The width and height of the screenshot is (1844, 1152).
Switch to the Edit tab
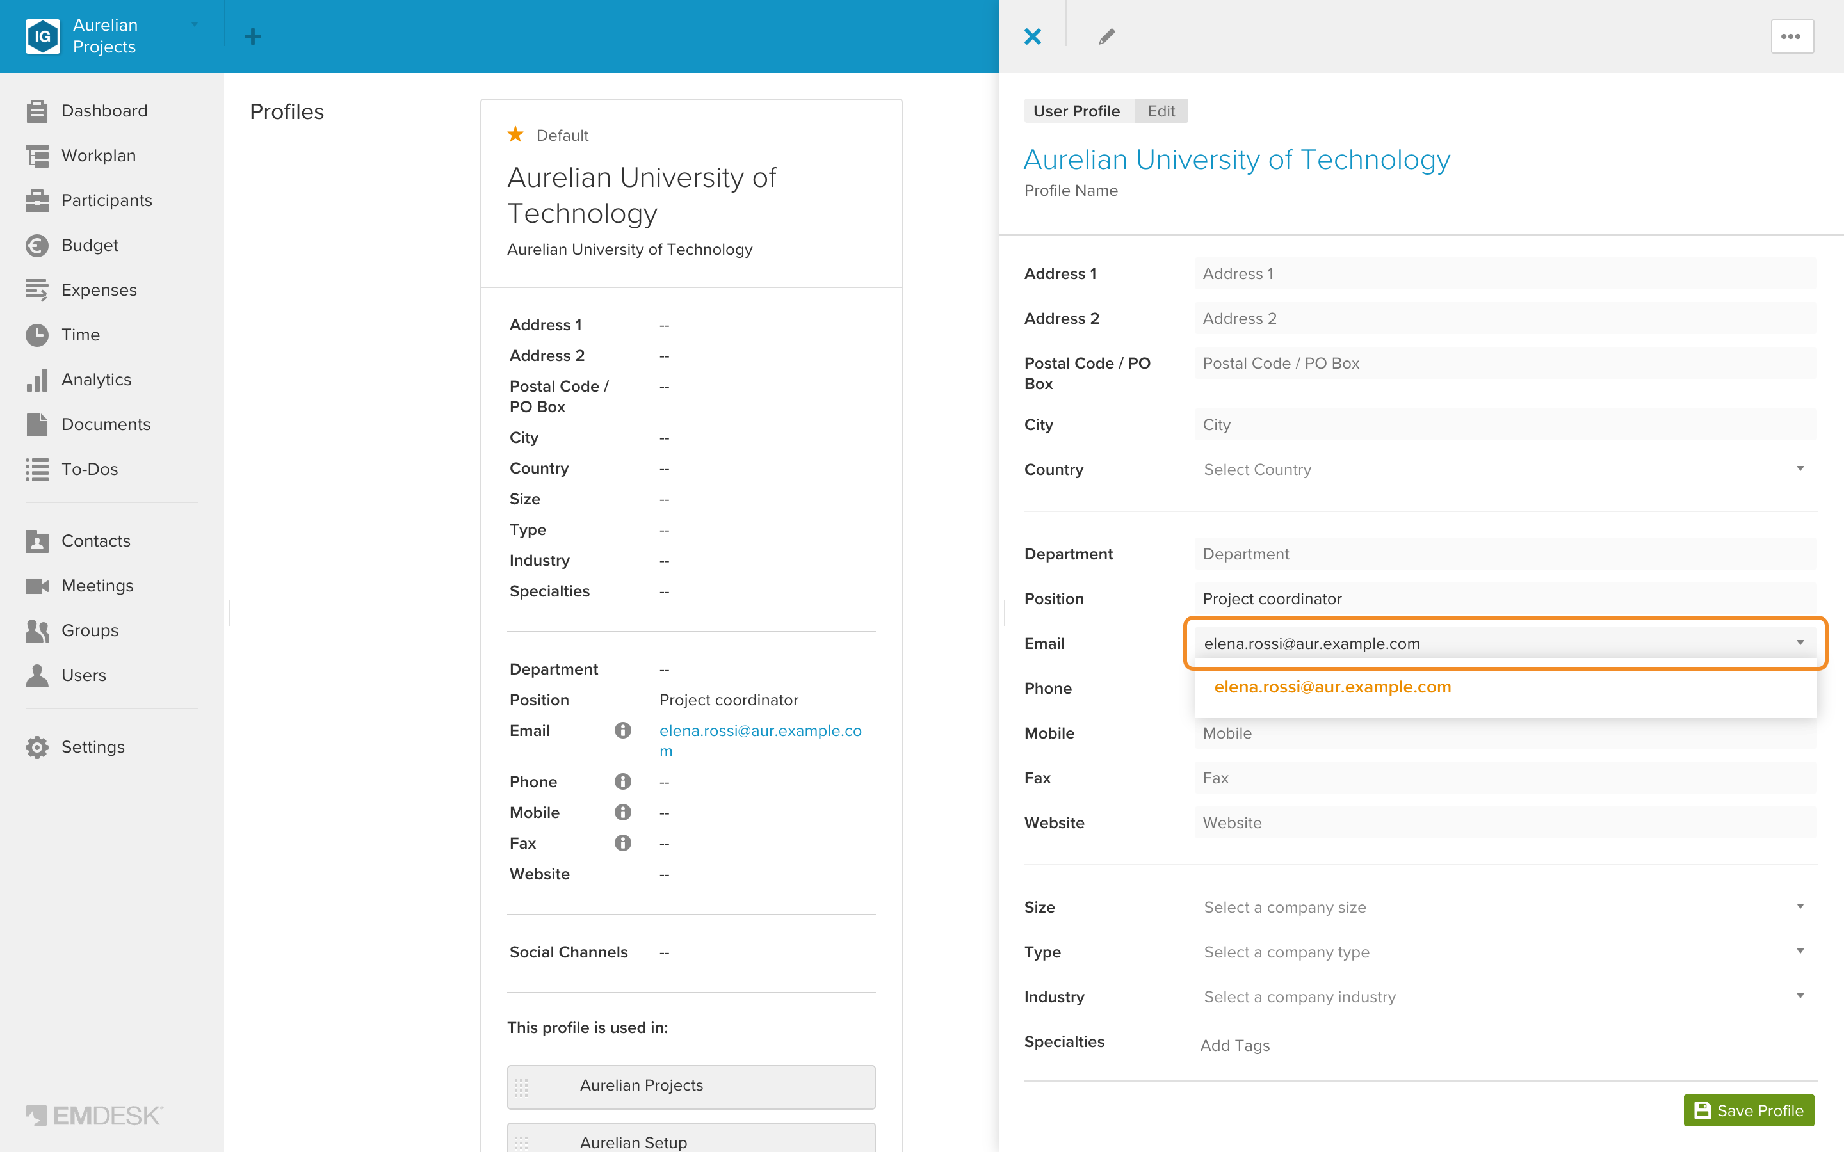point(1160,111)
